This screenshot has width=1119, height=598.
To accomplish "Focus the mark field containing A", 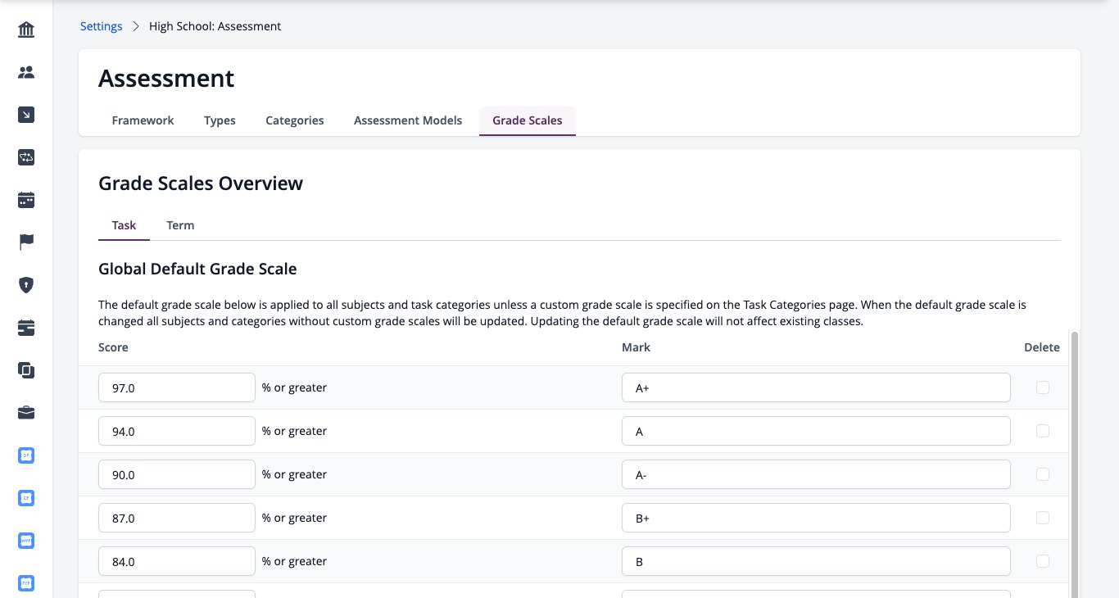I will [x=816, y=431].
